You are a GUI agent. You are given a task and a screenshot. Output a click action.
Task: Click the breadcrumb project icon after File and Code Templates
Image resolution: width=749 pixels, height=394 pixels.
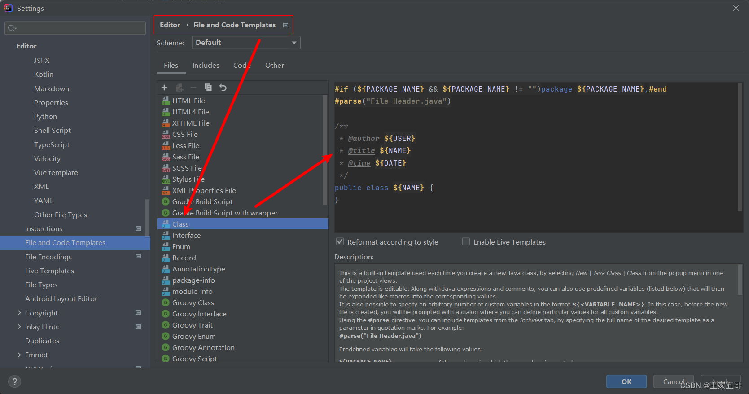click(285, 25)
